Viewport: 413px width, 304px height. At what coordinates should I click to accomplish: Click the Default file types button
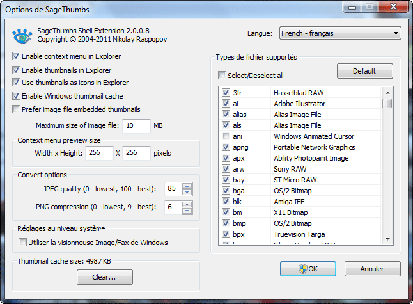pyautogui.click(x=365, y=71)
